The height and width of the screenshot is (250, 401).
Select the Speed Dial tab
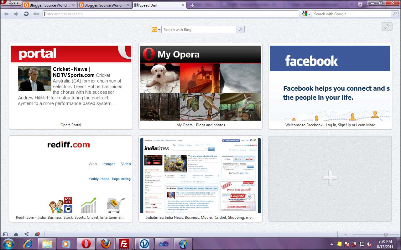pos(159,5)
